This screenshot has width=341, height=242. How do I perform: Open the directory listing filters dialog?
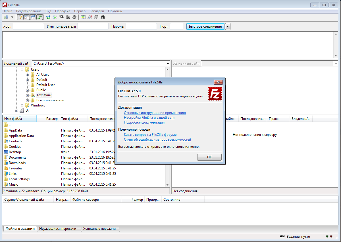click(83, 17)
